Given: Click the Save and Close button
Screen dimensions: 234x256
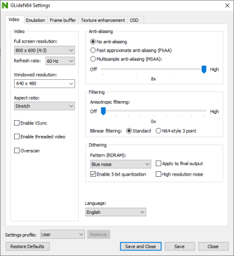Looking at the screenshot, I should click(x=141, y=246).
